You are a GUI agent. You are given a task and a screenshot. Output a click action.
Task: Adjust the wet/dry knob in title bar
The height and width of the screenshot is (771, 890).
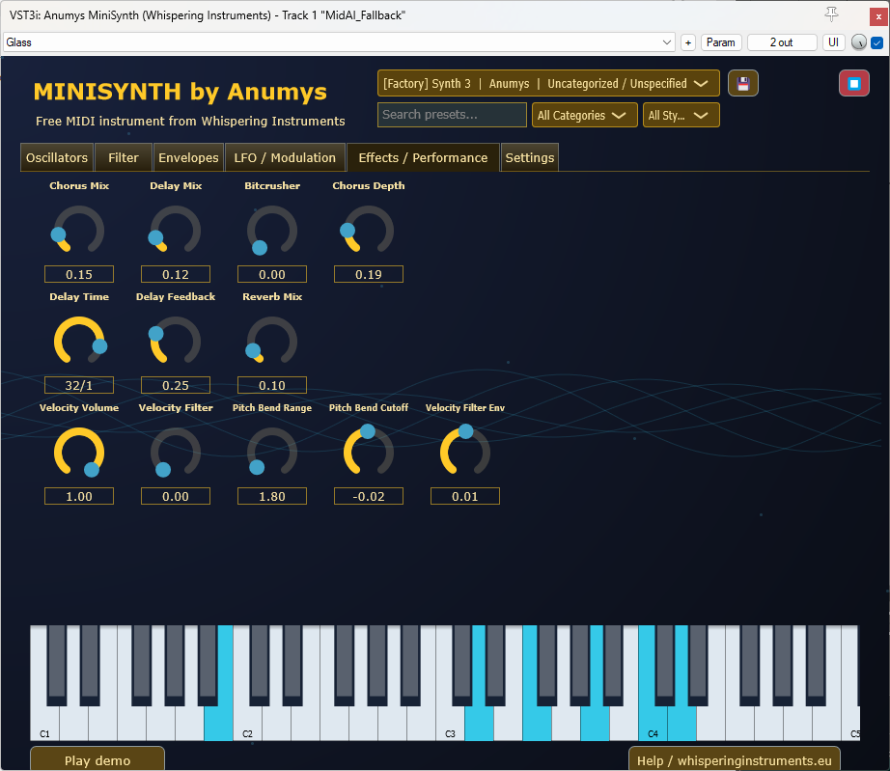click(x=859, y=42)
